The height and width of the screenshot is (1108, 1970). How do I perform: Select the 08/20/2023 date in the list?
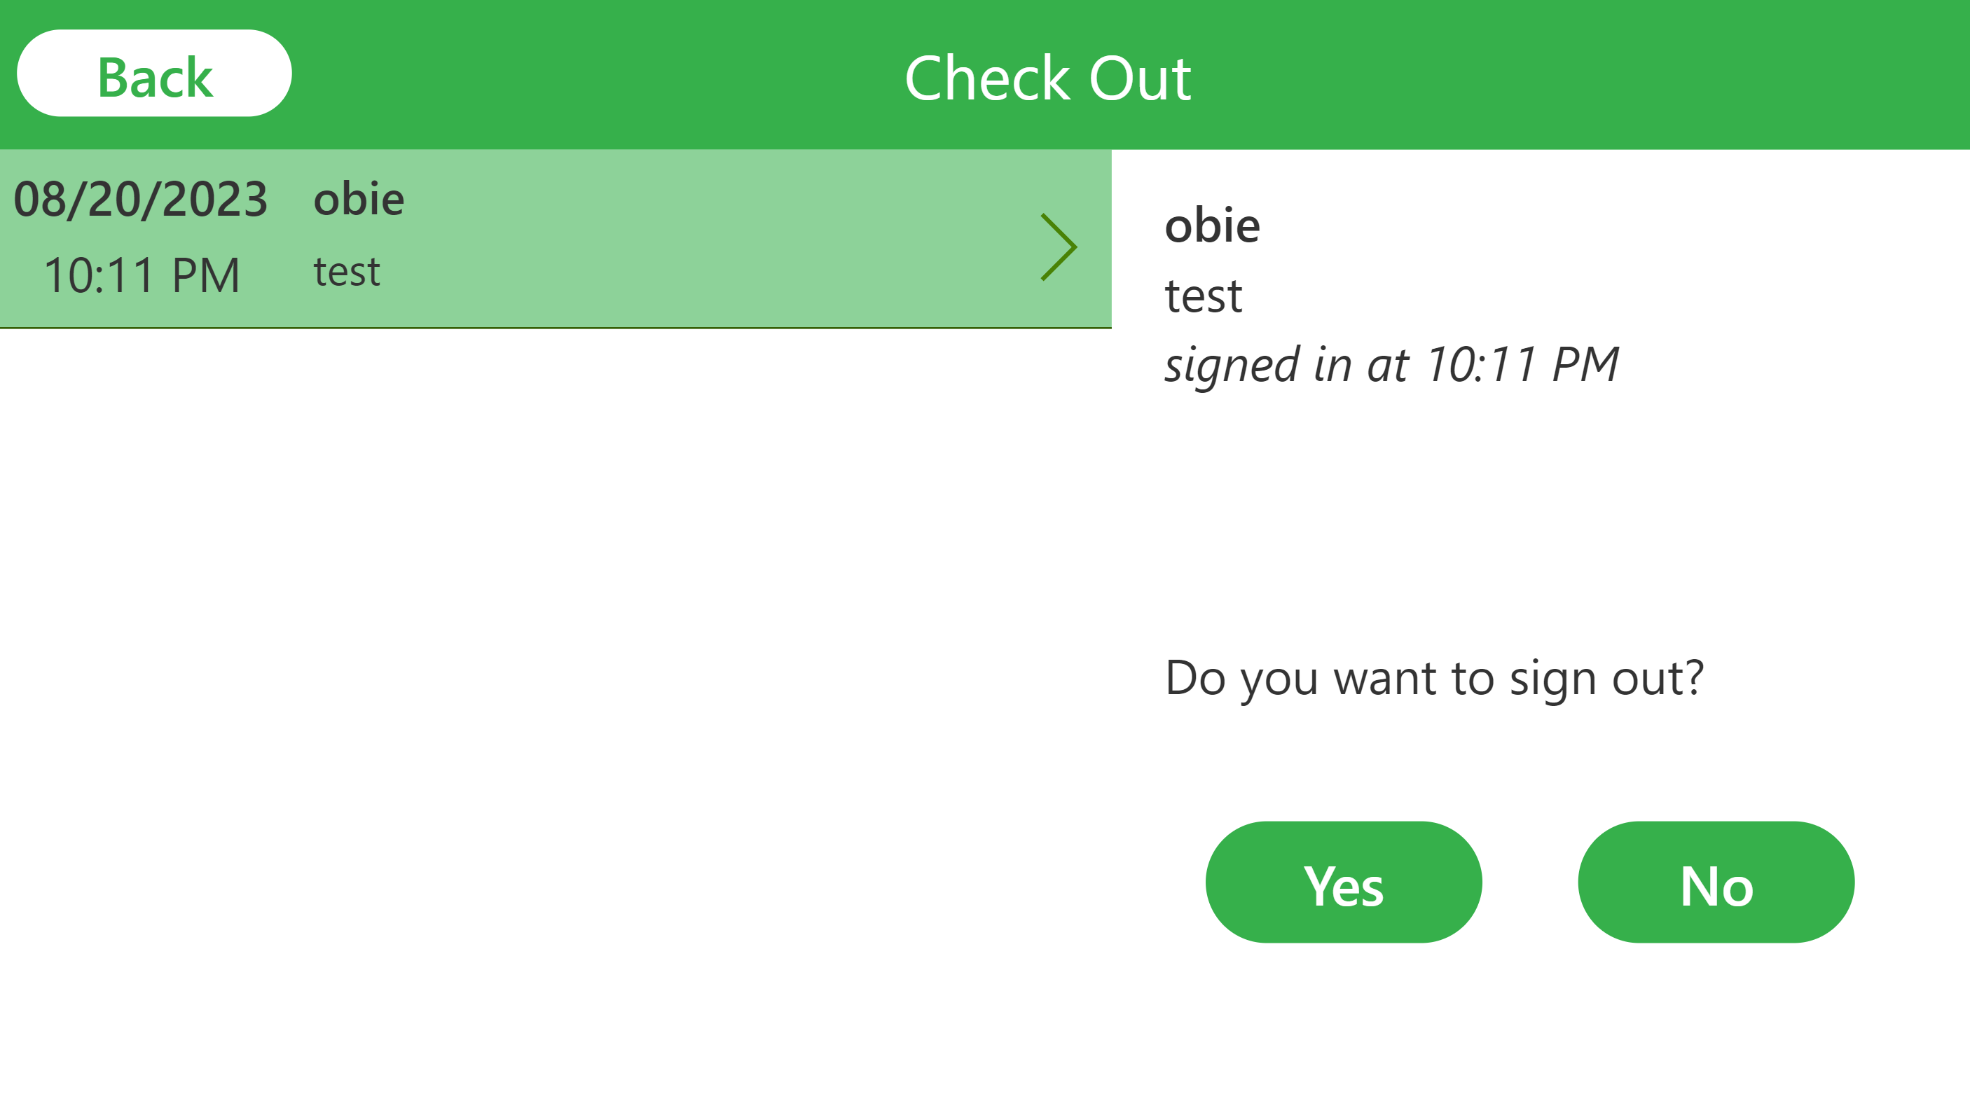[x=141, y=200]
